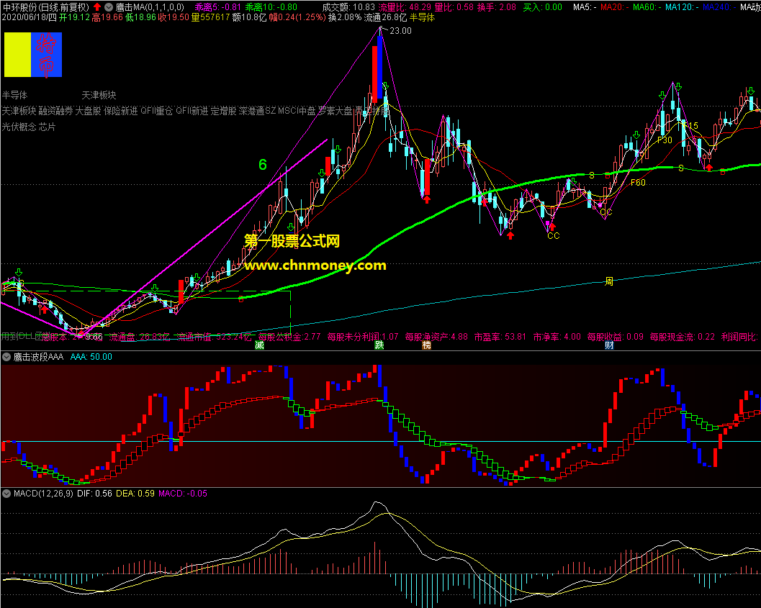This screenshot has height=608, width=761.
Task: Click the 23.00 peak price label
Action: click(400, 31)
